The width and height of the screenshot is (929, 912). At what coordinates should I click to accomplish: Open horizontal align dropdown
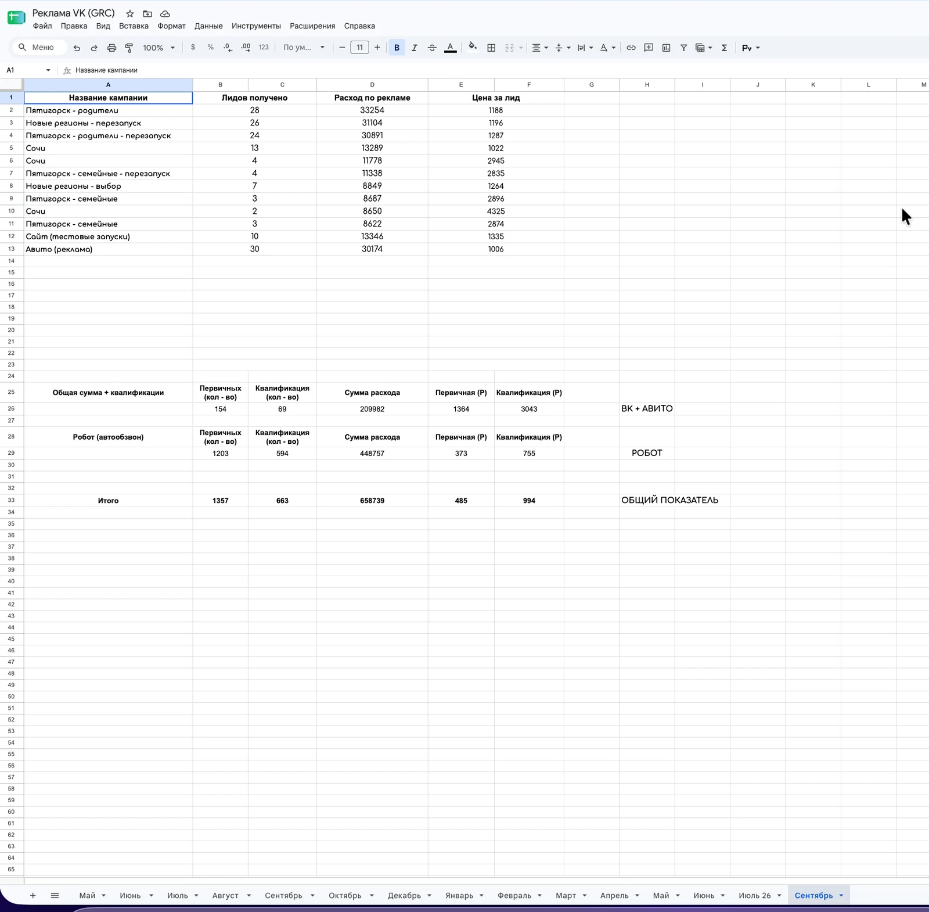coord(540,48)
